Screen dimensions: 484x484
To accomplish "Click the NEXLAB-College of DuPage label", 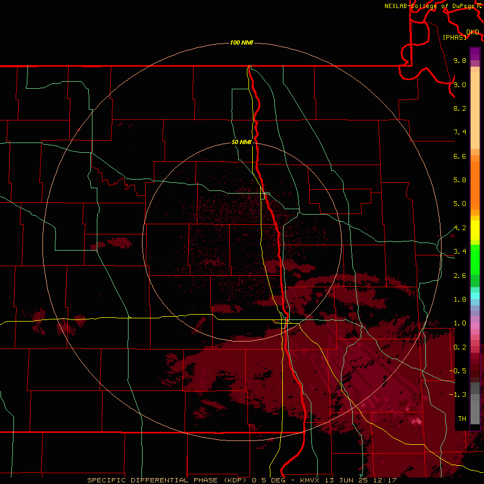I will tap(431, 6).
